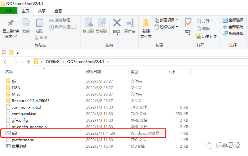The width and height of the screenshot is (248, 156).
Task: Sort by the Name (名称) column header
Action: click(9, 72)
